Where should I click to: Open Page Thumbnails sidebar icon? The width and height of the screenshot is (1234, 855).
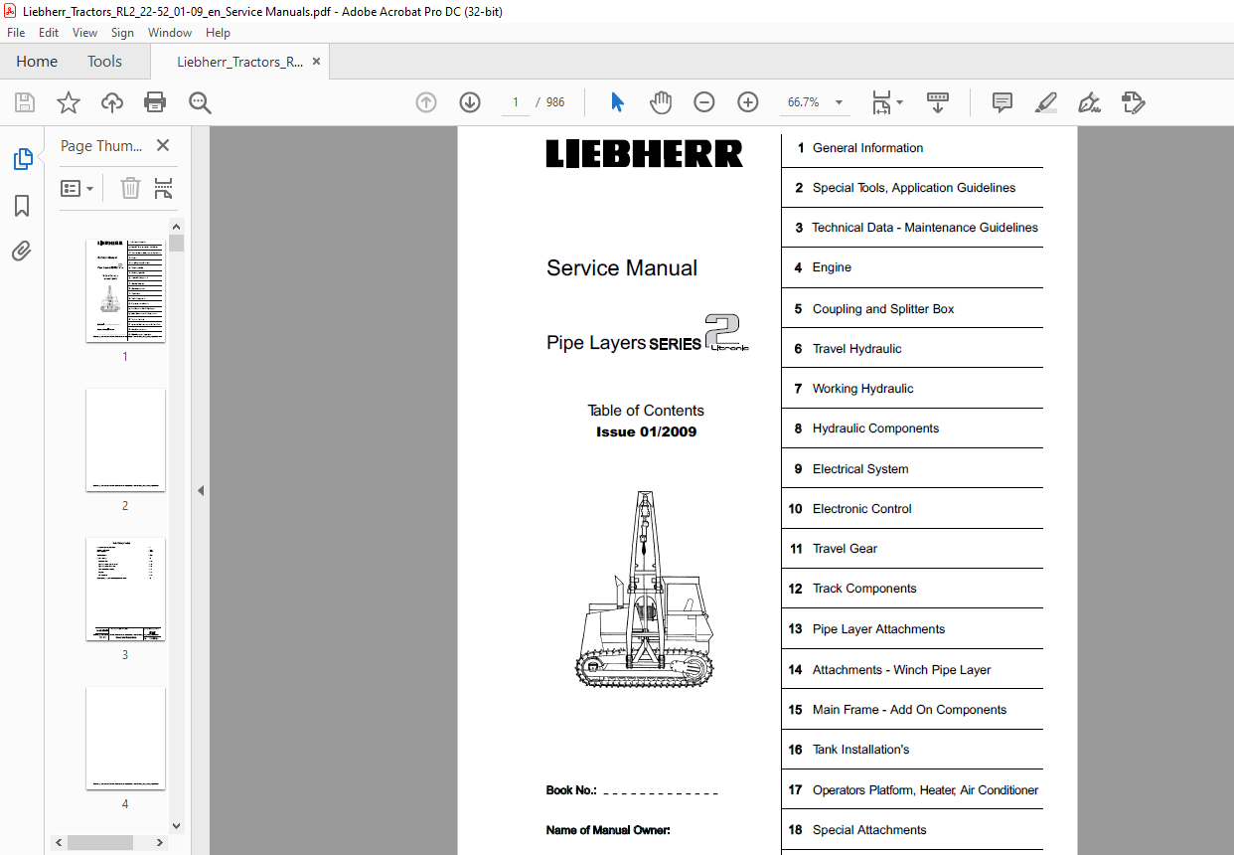click(x=22, y=159)
